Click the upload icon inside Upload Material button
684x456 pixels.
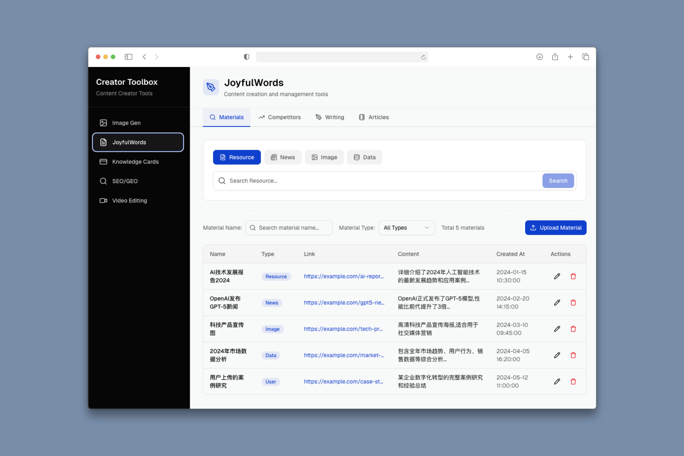coord(533,228)
